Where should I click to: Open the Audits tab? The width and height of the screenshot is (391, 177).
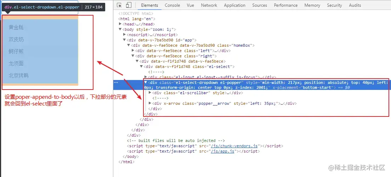[355, 5]
